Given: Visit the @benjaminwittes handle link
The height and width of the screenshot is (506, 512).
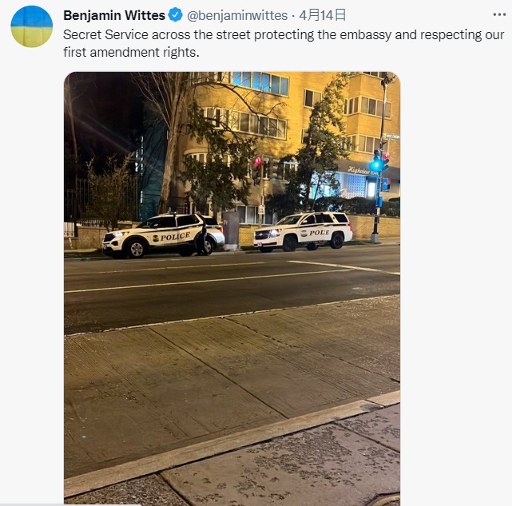Looking at the screenshot, I should (x=237, y=15).
